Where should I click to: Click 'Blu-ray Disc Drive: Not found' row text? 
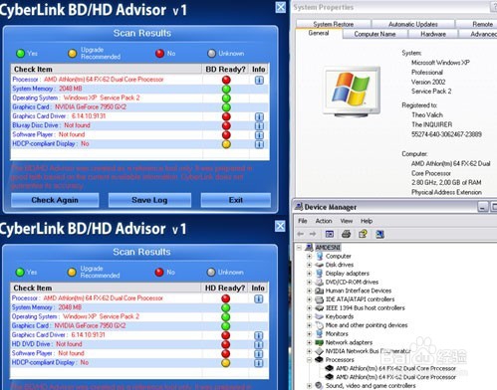point(51,125)
